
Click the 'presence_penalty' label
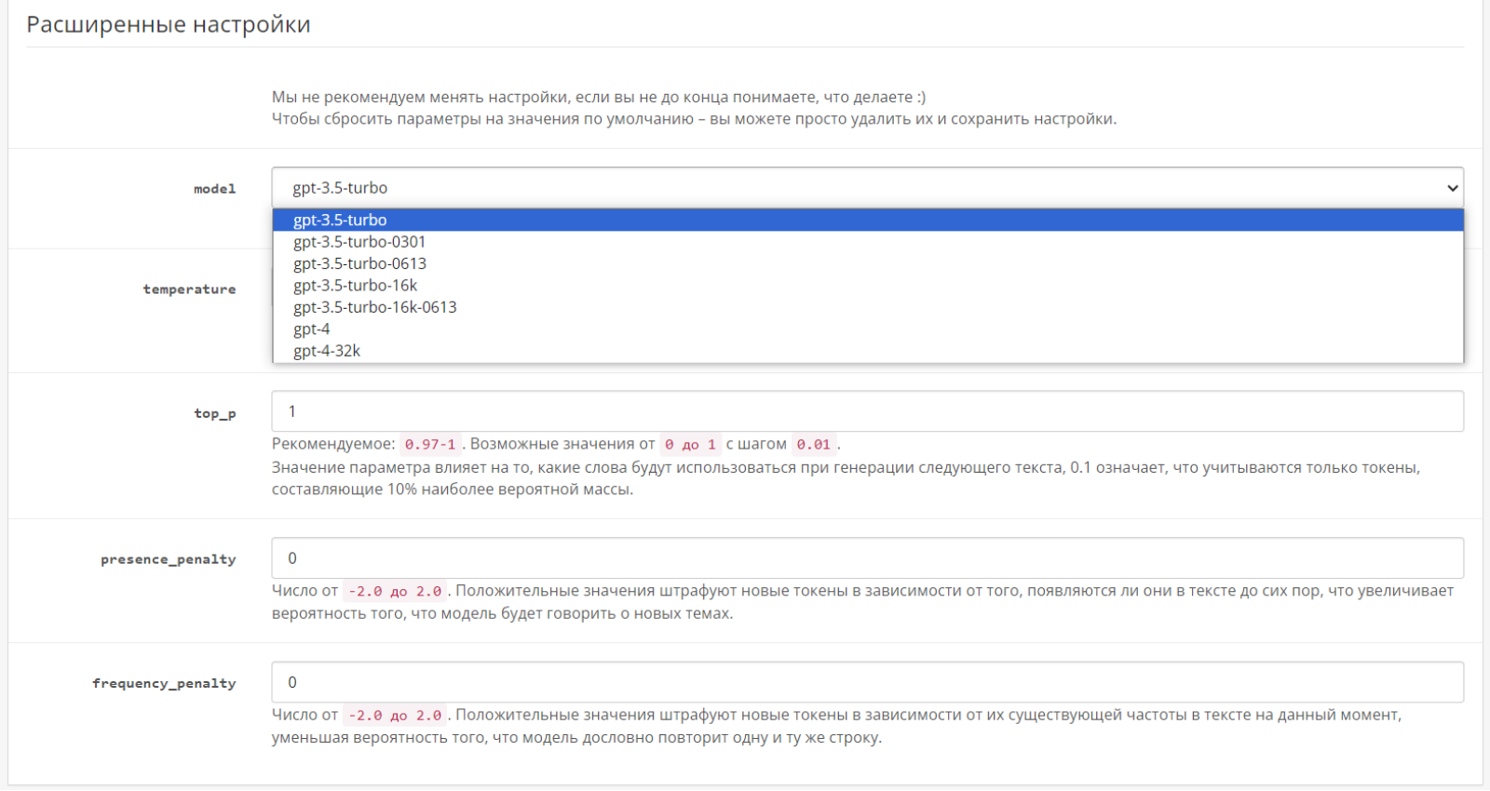pyautogui.click(x=169, y=559)
